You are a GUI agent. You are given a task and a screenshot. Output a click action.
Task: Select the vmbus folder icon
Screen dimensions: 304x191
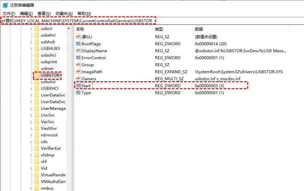(37, 188)
